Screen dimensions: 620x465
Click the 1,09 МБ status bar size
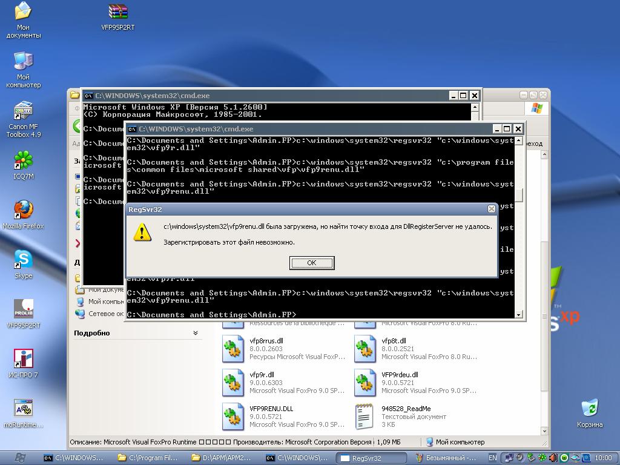pyautogui.click(x=389, y=442)
